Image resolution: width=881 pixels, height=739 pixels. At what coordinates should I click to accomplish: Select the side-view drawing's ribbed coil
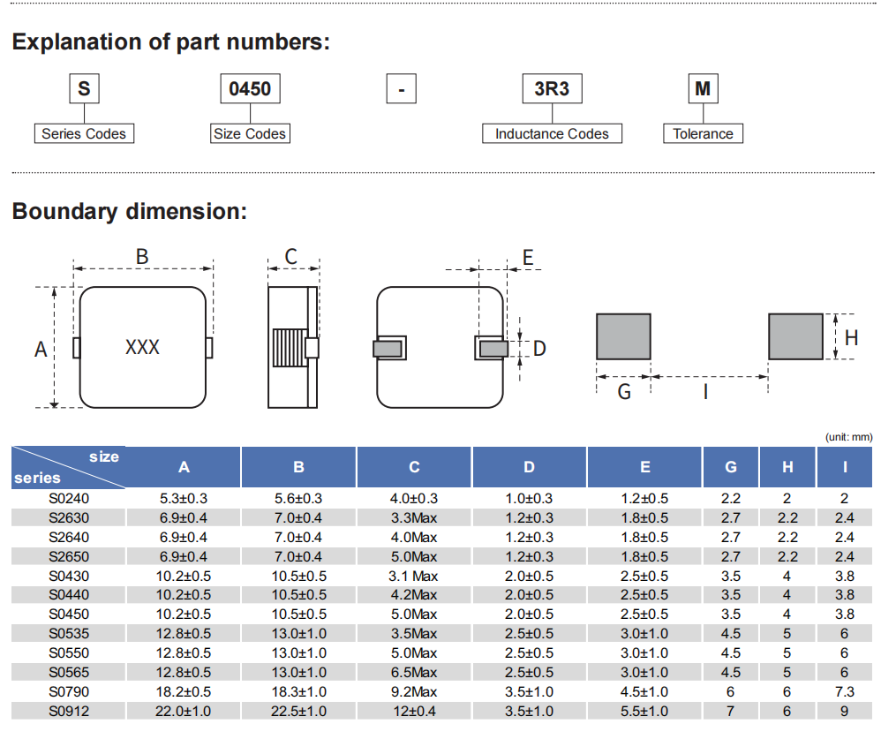[288, 348]
